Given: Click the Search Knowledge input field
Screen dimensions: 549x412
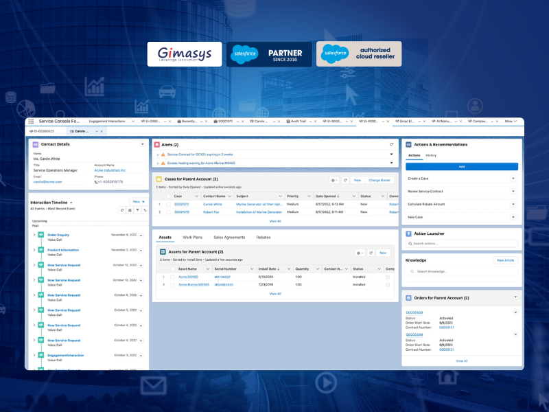Looking at the screenshot, I should tap(462, 271).
